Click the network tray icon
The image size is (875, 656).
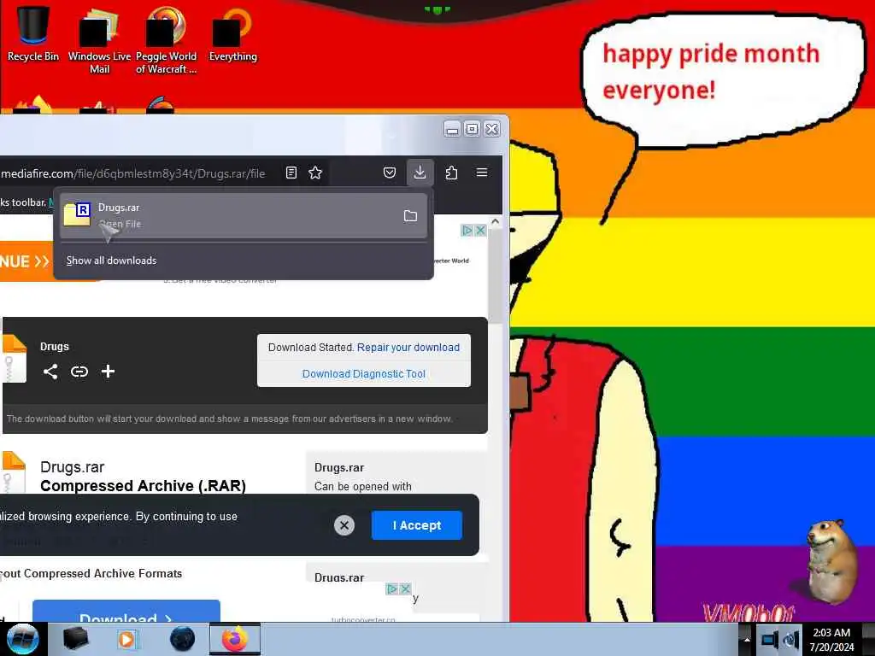[x=769, y=640]
